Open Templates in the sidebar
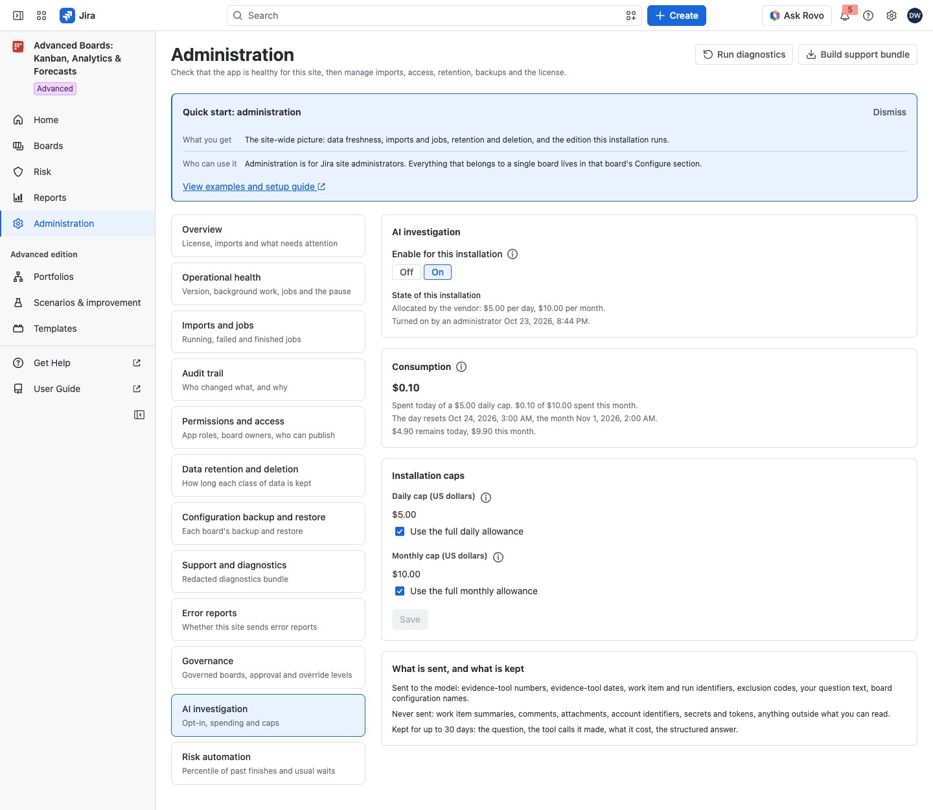This screenshot has width=933, height=810. pyautogui.click(x=78, y=329)
